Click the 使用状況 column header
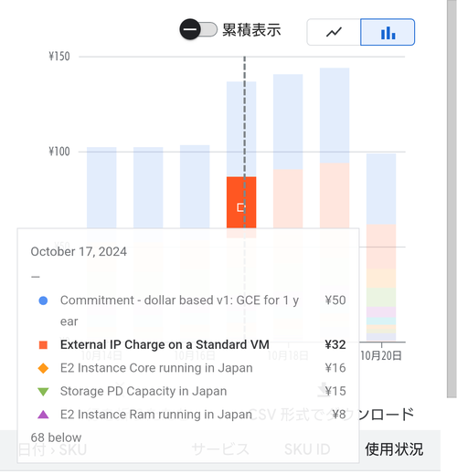 tap(394, 449)
